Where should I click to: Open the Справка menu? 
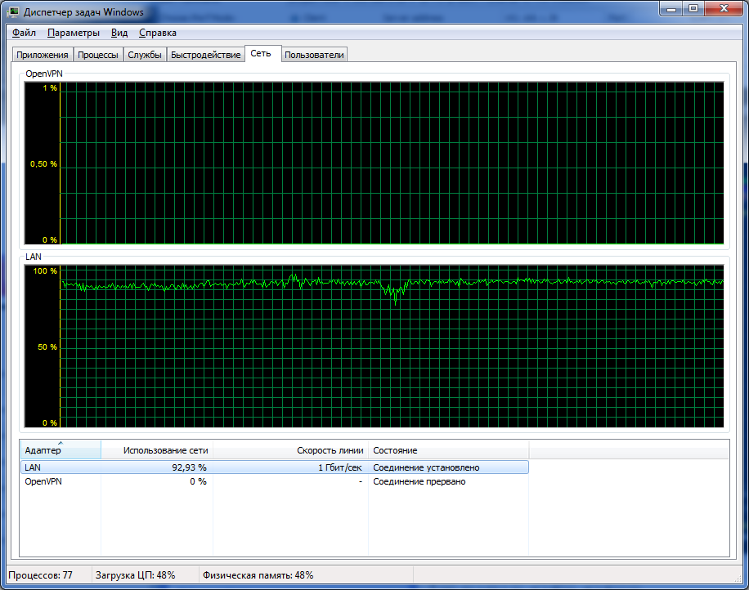coord(158,33)
